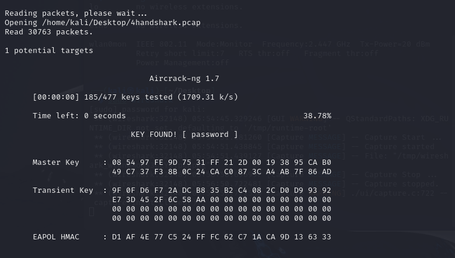This screenshot has width=455, height=258.
Task: Click the found key text "password"
Action: (x=210, y=135)
